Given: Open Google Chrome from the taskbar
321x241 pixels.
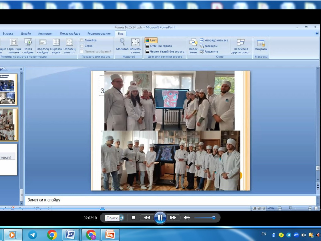Looking at the screenshot, I should tap(52, 235).
